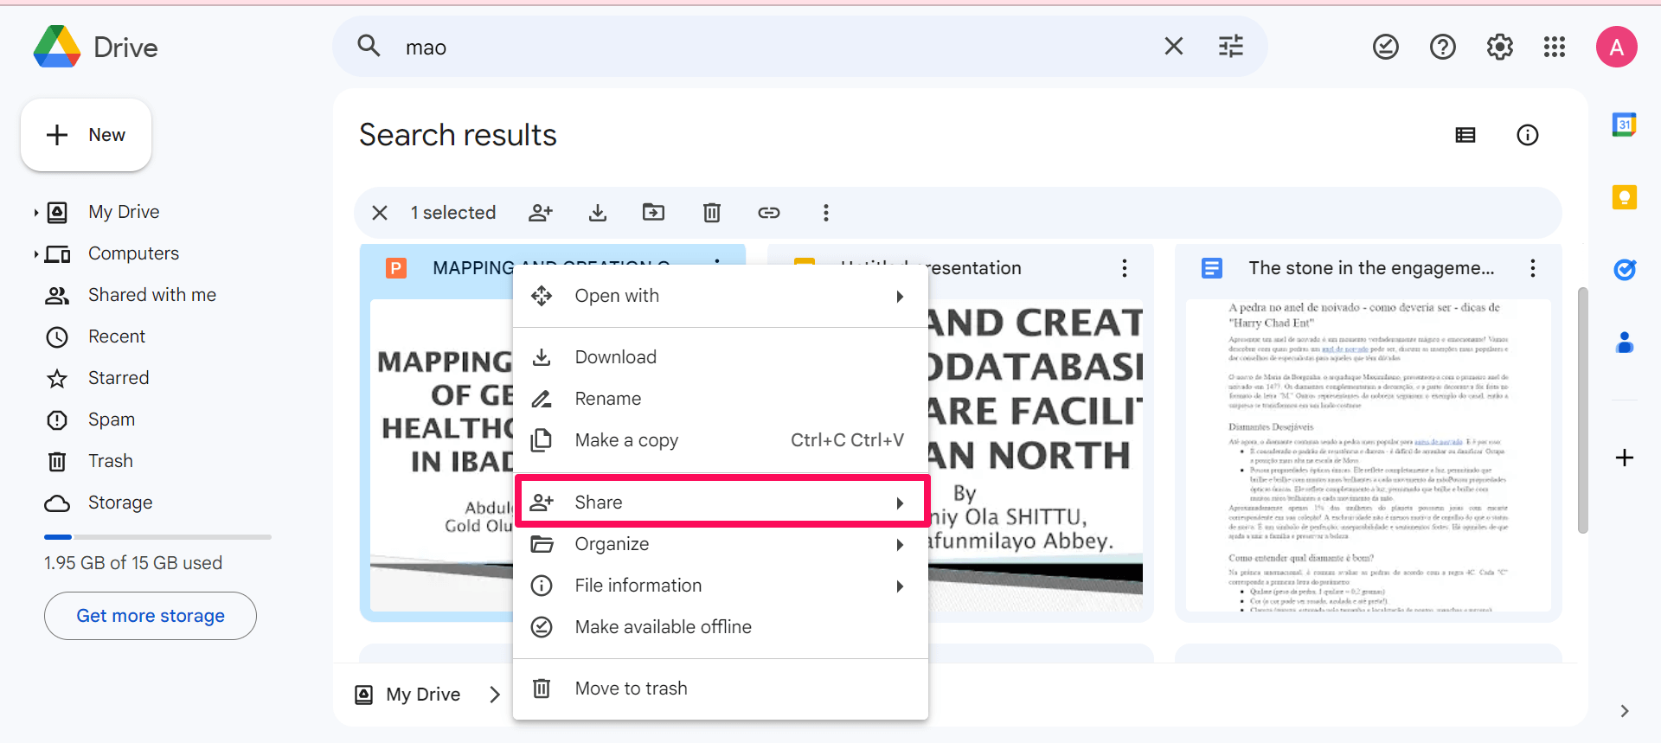
Task: Click the Get more storage button
Action: coord(151,616)
